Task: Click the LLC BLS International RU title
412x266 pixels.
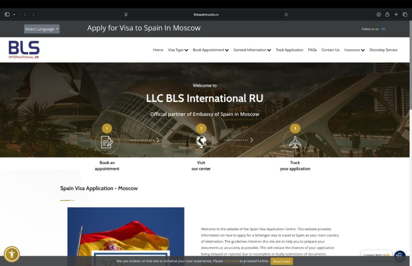Action: [205, 98]
